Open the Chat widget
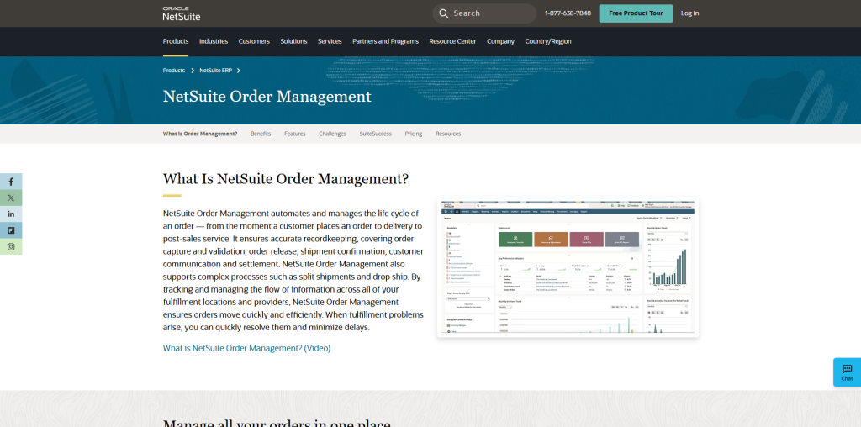Image resolution: width=861 pixels, height=427 pixels. pyautogui.click(x=847, y=372)
